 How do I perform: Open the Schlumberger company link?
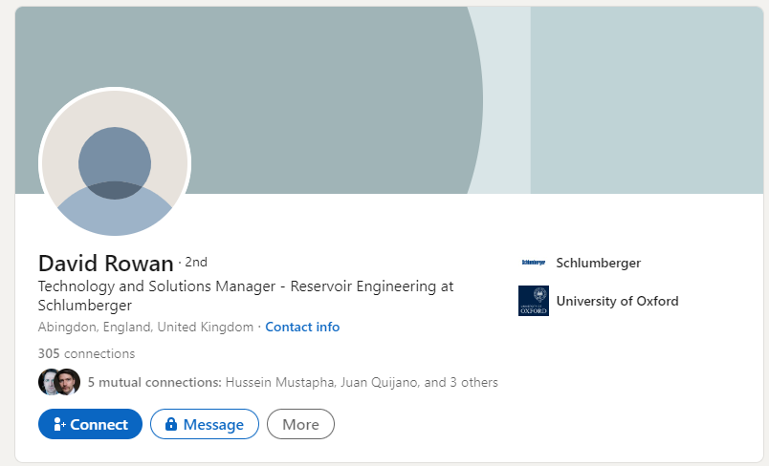tap(599, 263)
